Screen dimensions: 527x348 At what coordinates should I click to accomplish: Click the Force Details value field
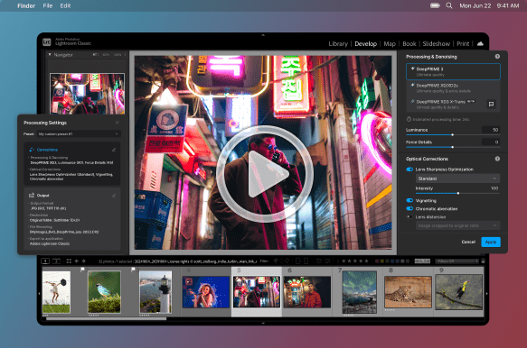(491, 142)
